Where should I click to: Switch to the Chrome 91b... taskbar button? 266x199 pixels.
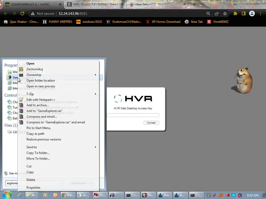(x=68, y=195)
